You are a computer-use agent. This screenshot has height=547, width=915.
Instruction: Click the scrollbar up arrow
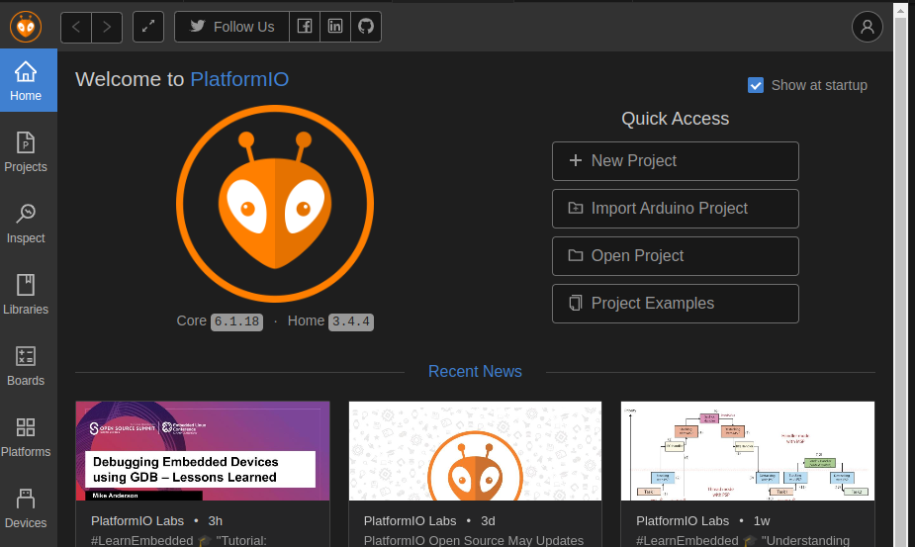point(900,10)
